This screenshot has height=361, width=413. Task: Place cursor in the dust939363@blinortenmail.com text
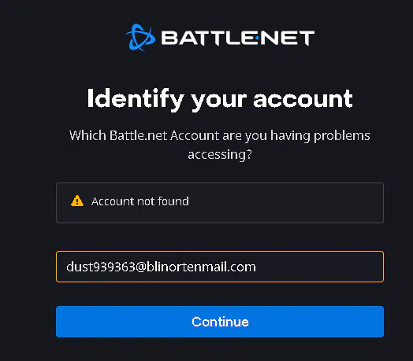point(161,267)
